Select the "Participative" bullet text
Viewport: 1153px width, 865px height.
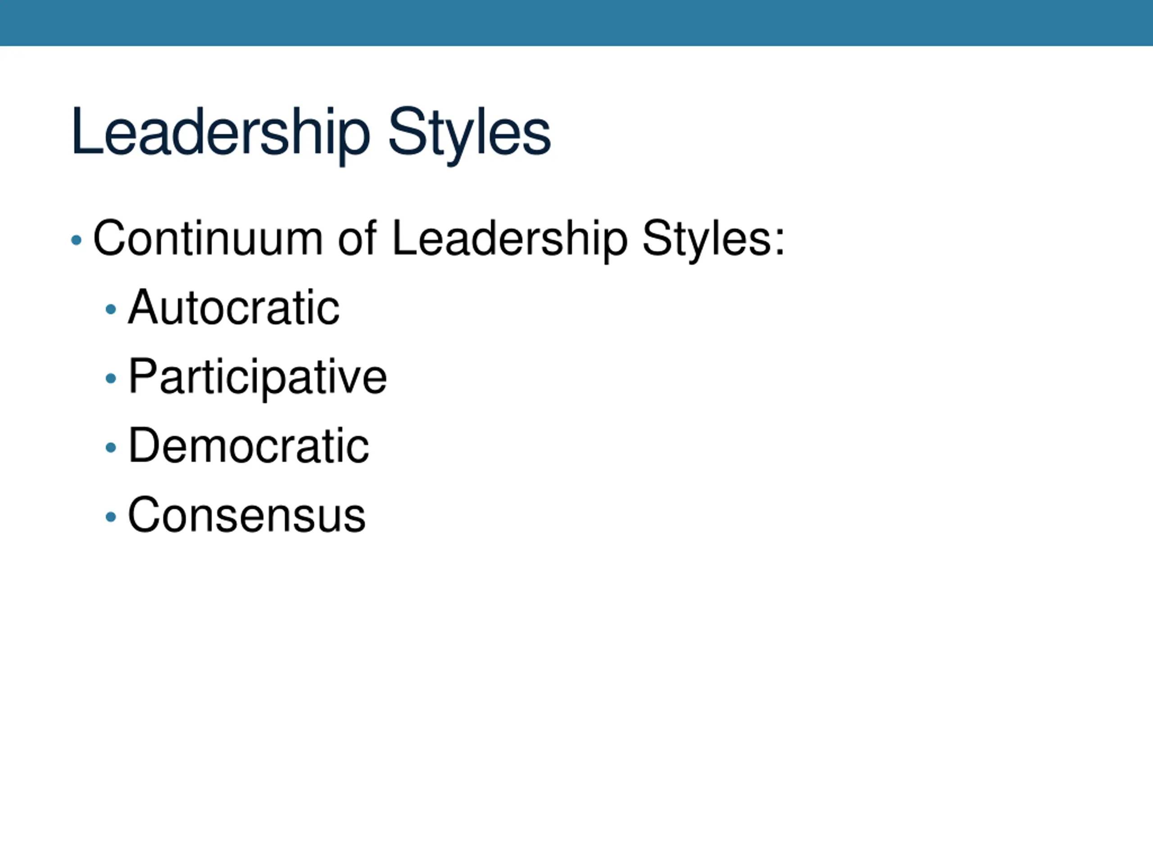point(258,378)
